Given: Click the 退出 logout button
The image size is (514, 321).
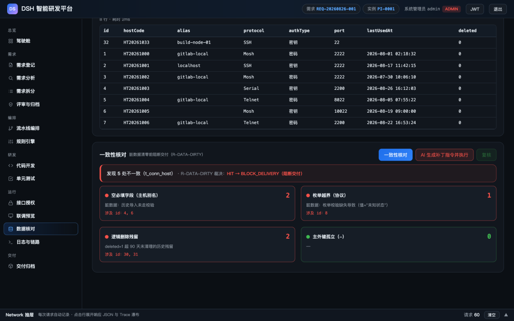Looking at the screenshot, I should tap(498, 9).
